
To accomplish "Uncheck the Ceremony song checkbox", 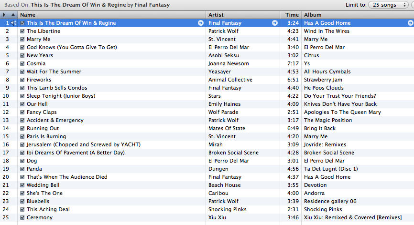I will click(x=22, y=218).
